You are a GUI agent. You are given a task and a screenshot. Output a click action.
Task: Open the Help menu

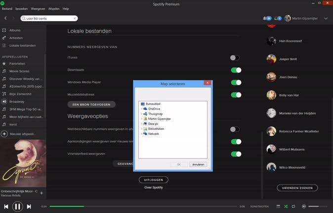[x=66, y=9]
